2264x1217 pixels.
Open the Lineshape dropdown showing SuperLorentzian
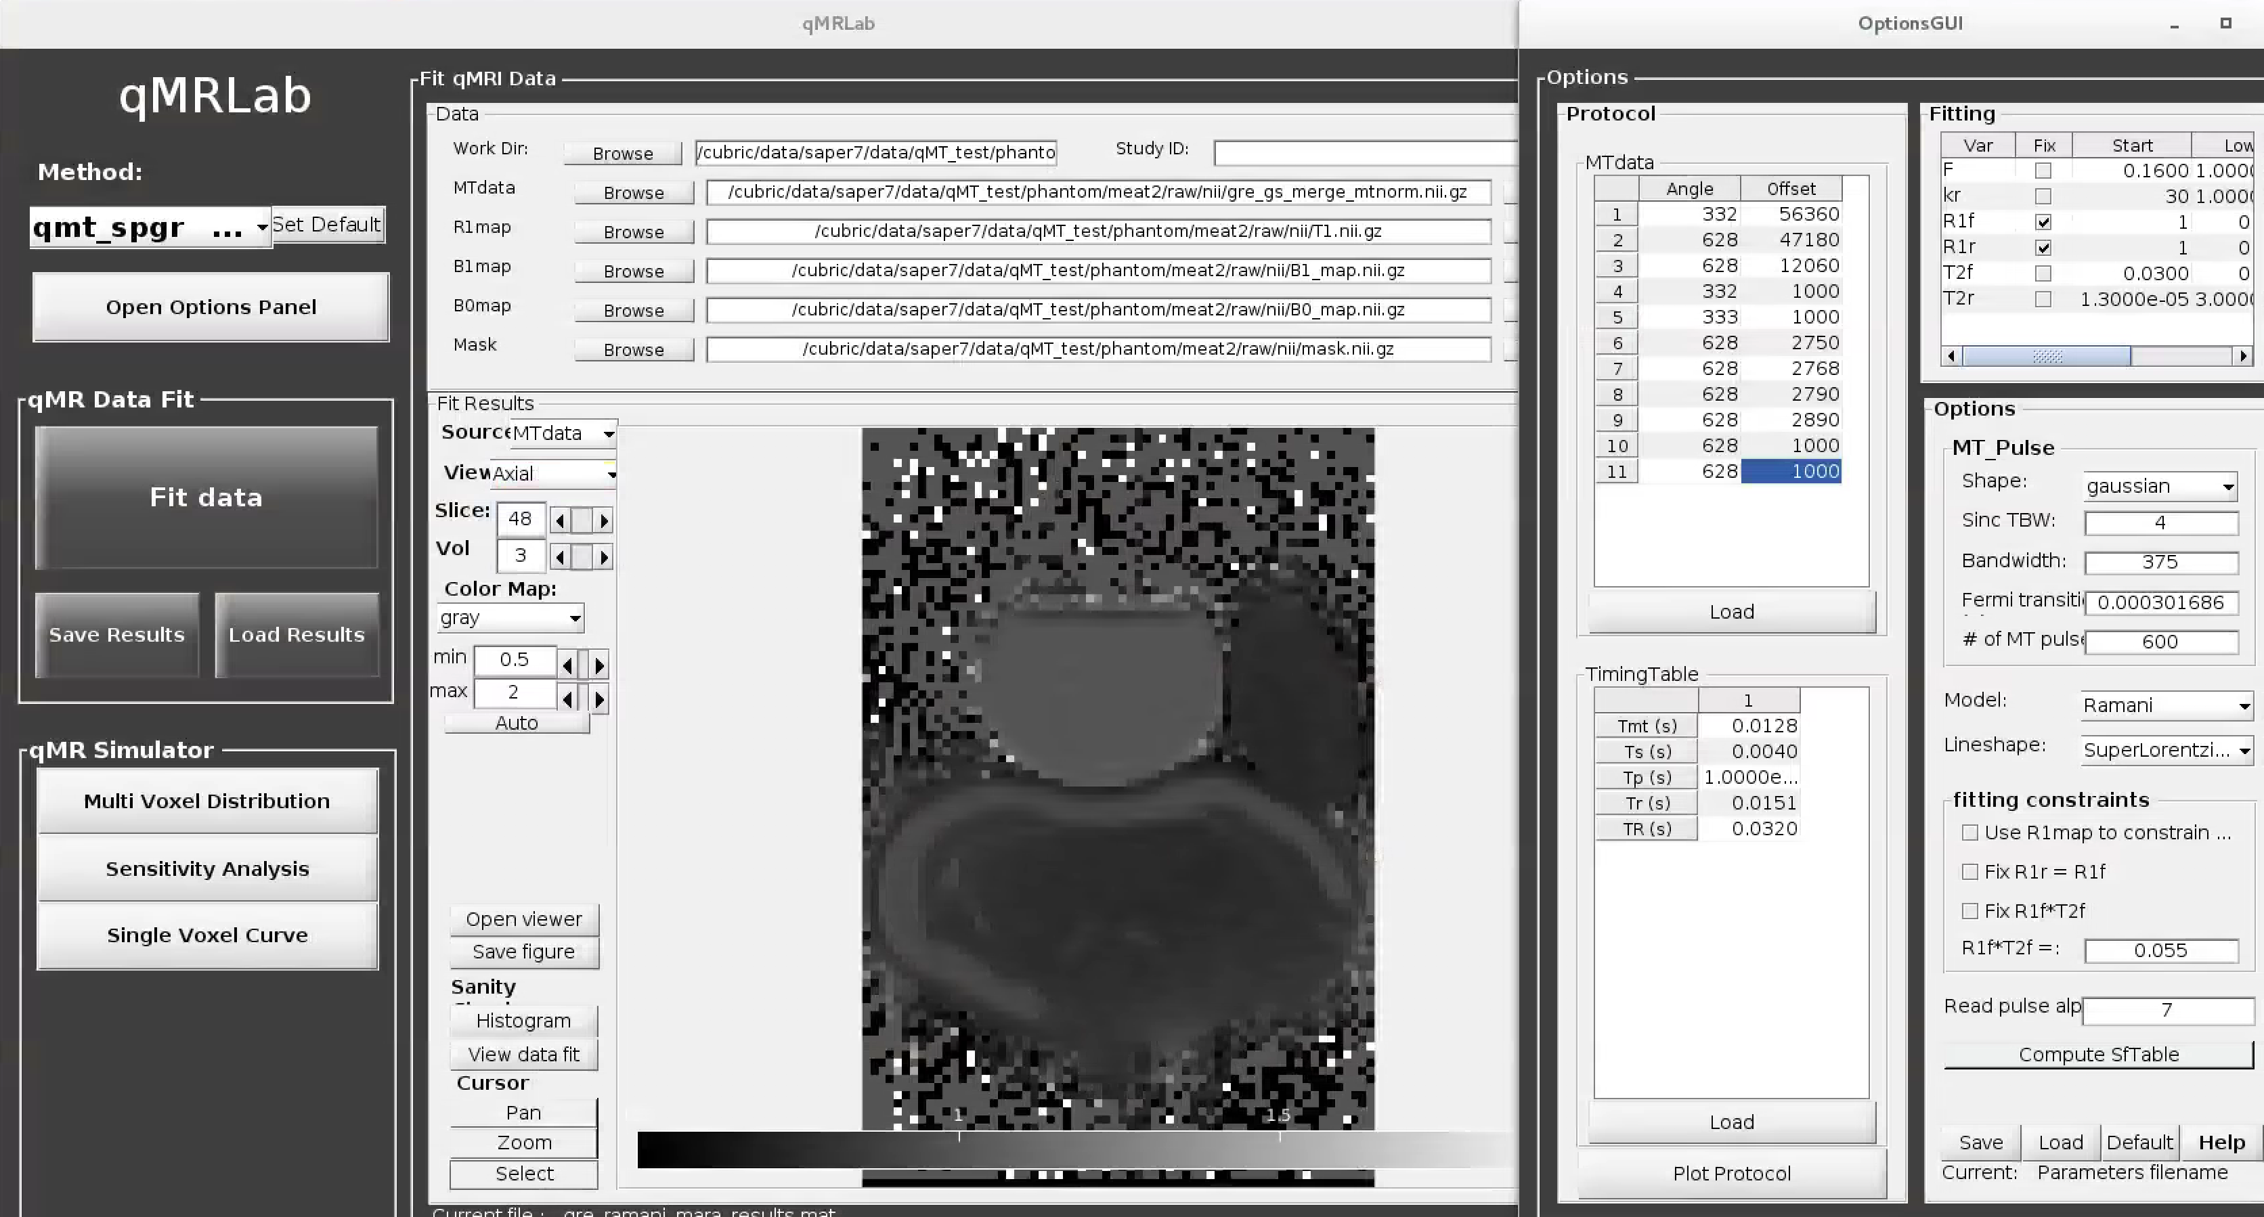pos(2244,751)
